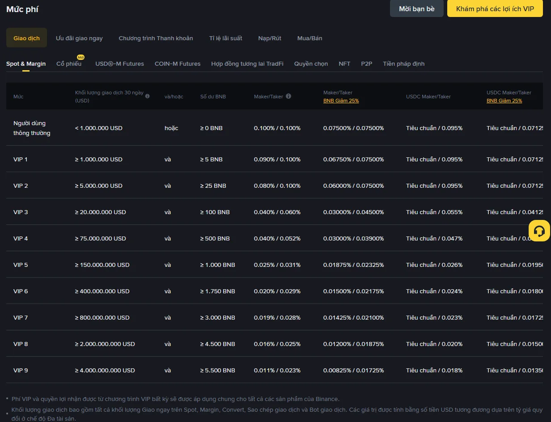This screenshot has width=551, height=422.
Task: Select Spot & Margin sub-tab
Action: click(x=26, y=63)
